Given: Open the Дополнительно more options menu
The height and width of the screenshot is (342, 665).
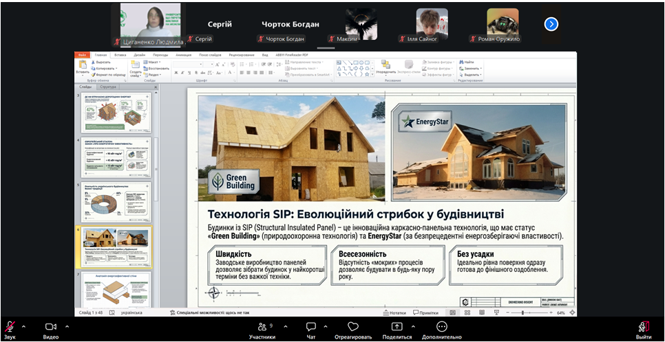Looking at the screenshot, I should pyautogui.click(x=442, y=327).
